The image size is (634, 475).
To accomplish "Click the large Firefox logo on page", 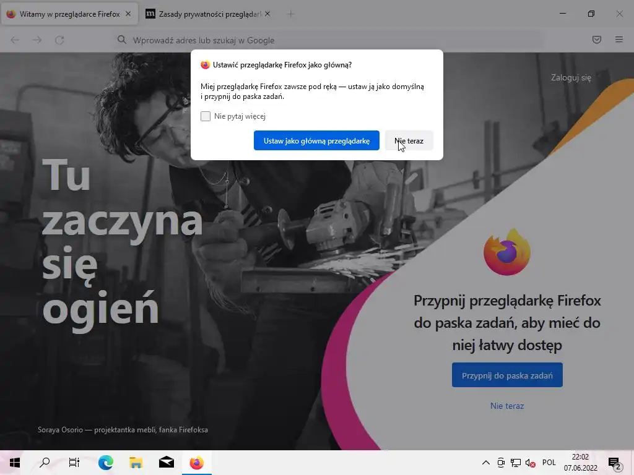I will click(507, 252).
